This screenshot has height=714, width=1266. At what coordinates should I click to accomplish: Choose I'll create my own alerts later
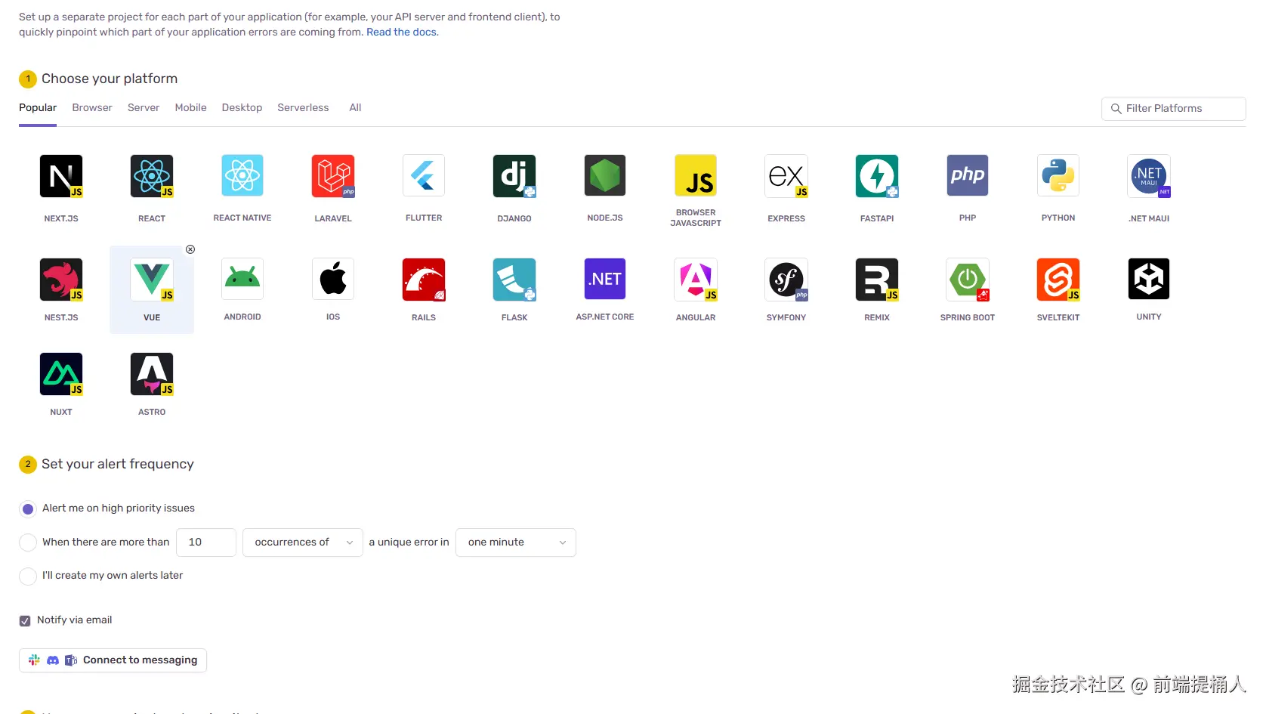tap(28, 576)
